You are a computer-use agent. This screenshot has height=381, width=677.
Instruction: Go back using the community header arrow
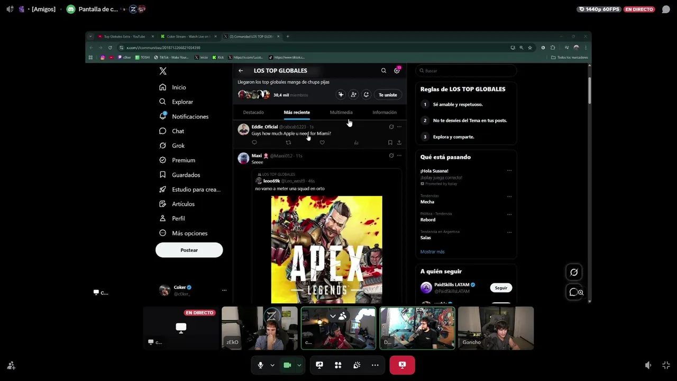(x=241, y=70)
